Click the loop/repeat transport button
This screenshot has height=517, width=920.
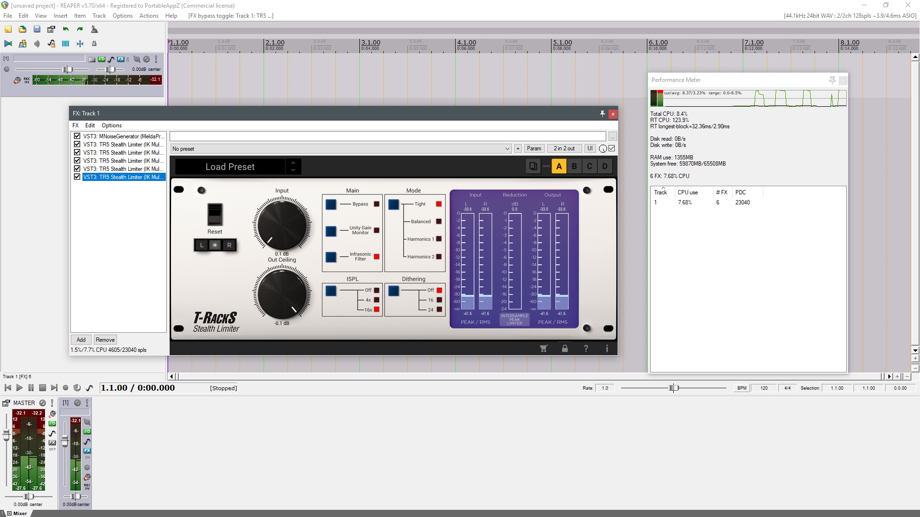click(x=77, y=388)
